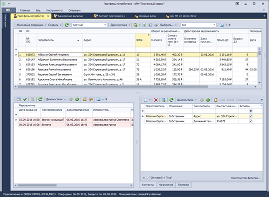Open the Все filter combo box

tap(198, 25)
